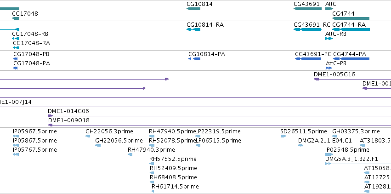Click the DME1-005G16 label

334,74
